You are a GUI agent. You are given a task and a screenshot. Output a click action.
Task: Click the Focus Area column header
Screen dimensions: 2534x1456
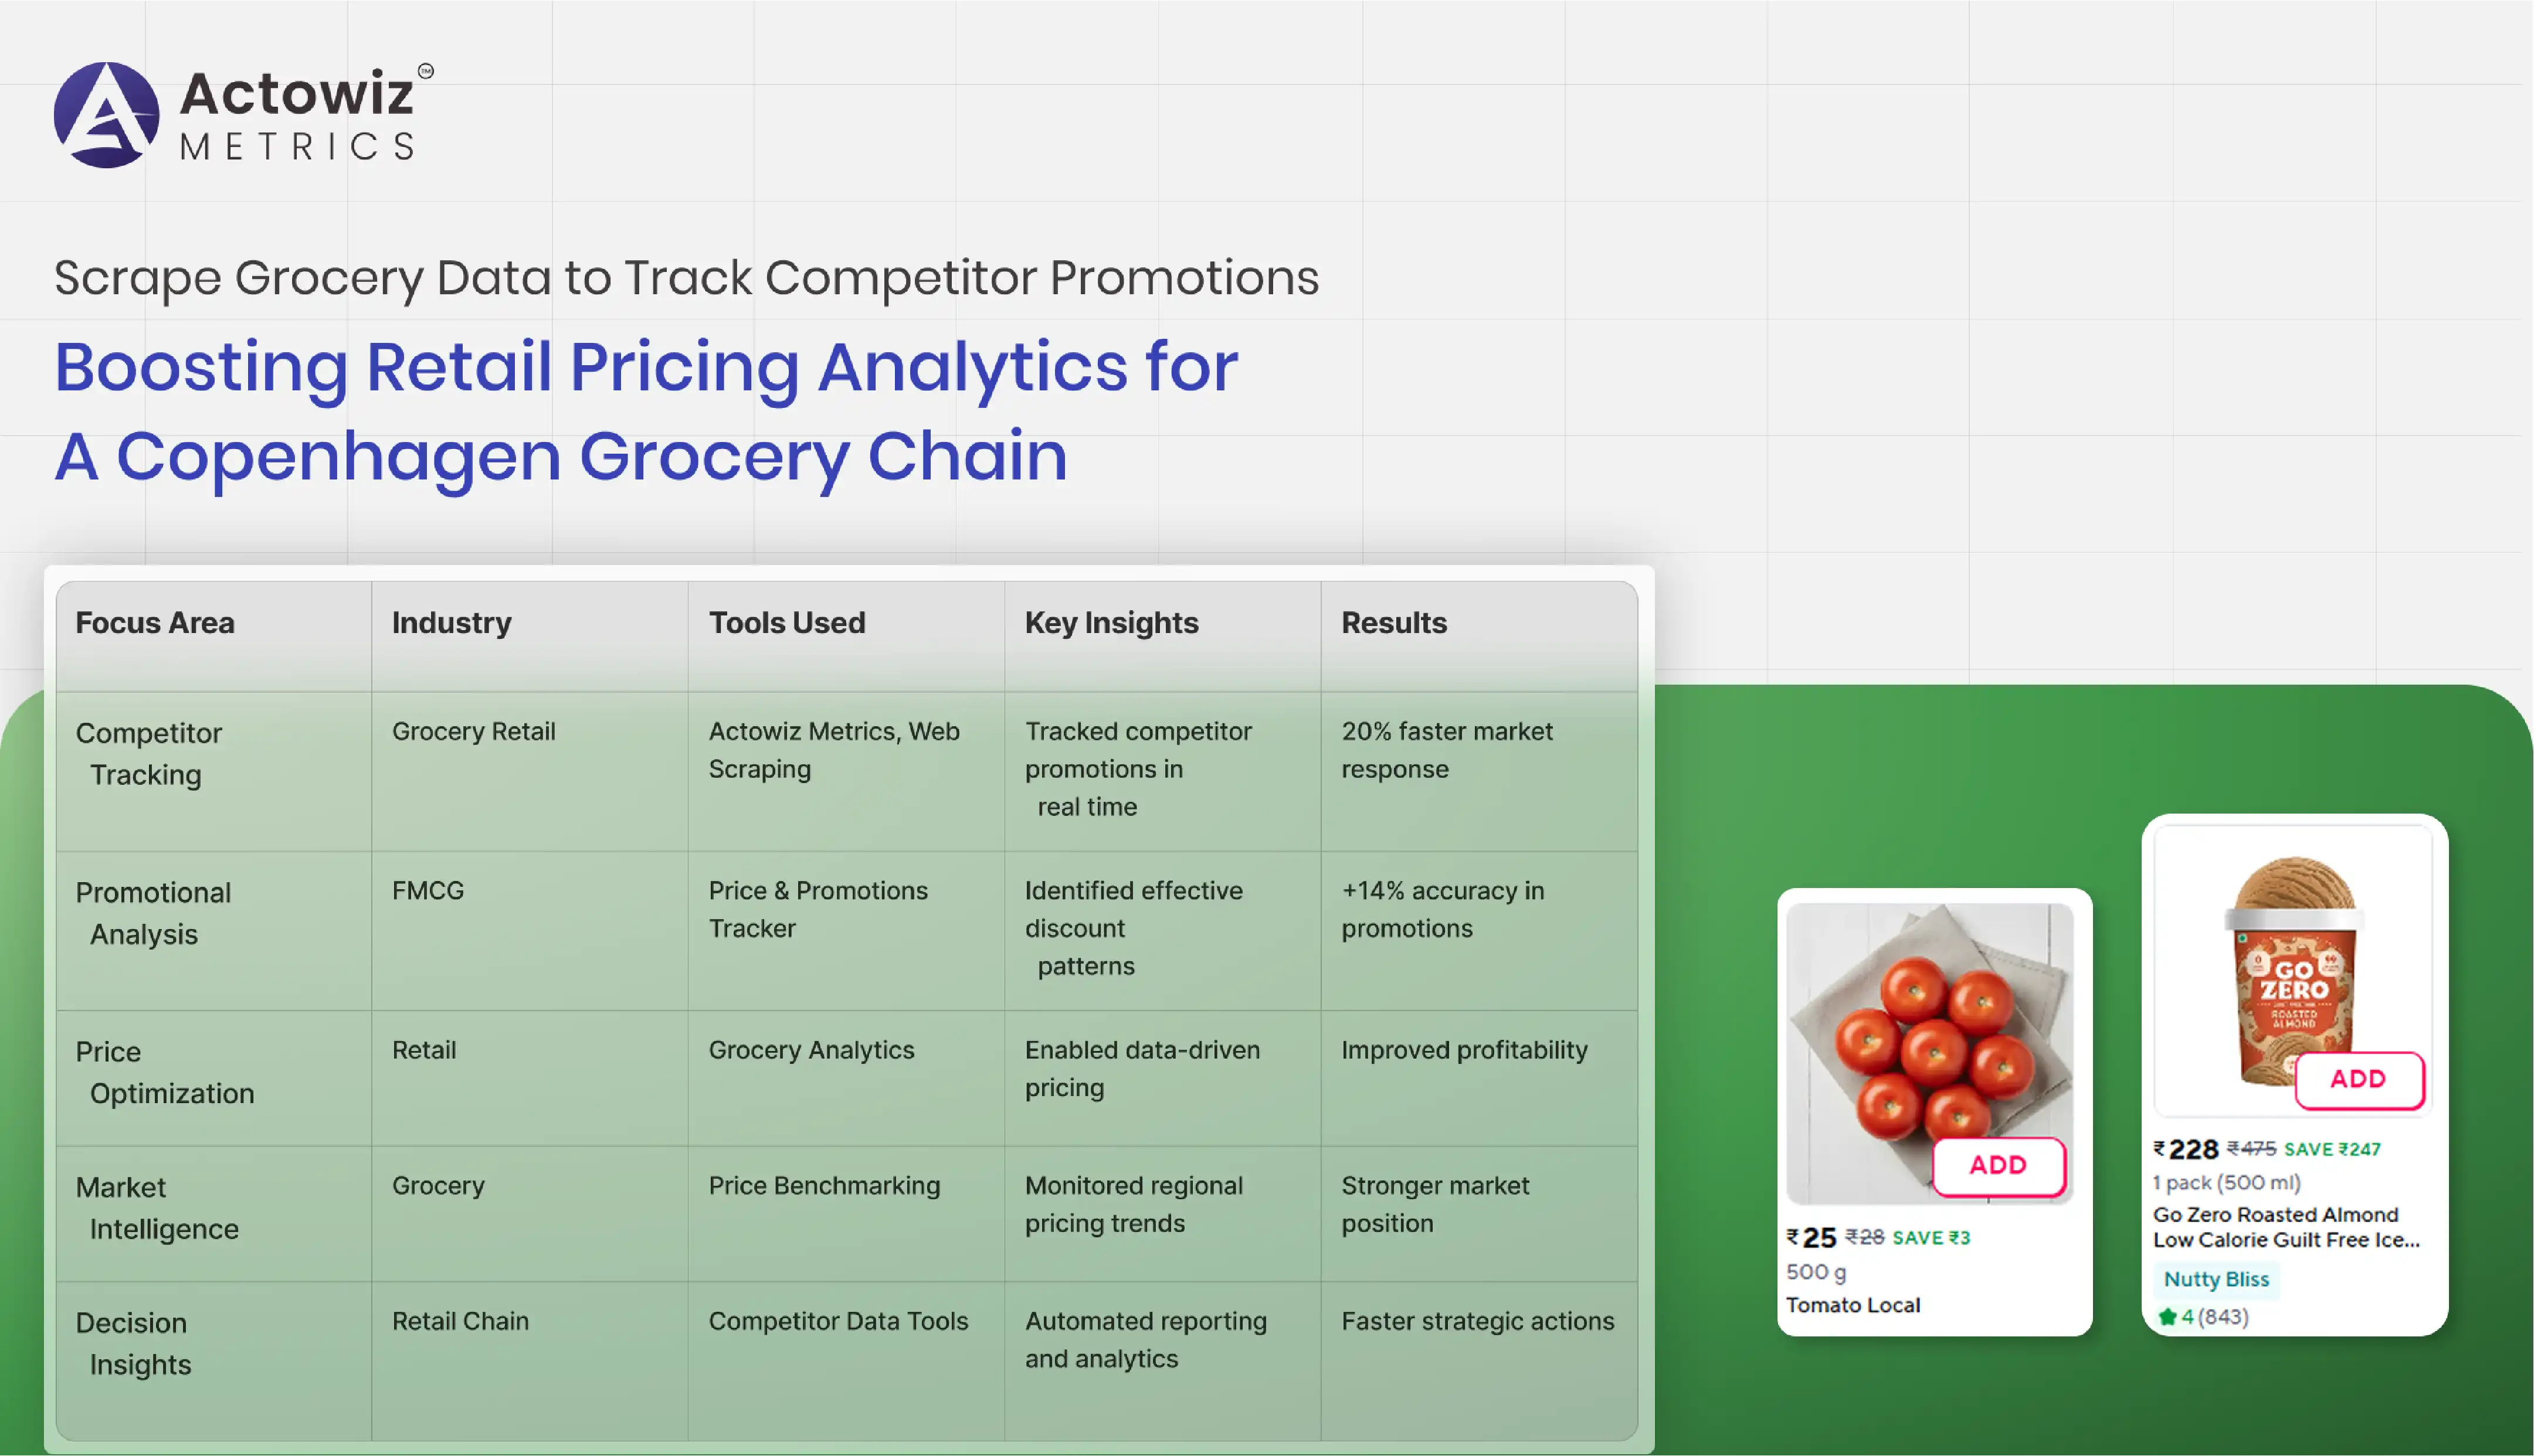(x=155, y=623)
